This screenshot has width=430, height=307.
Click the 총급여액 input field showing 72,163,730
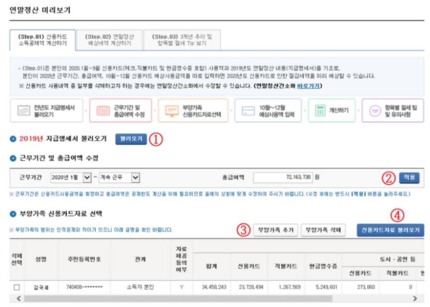283,177
